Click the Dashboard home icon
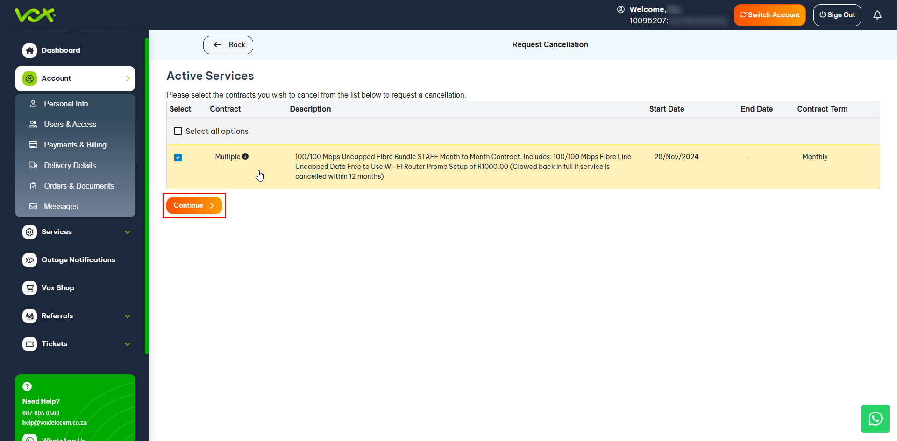Viewport: 897px width, 441px height. pyautogui.click(x=29, y=50)
